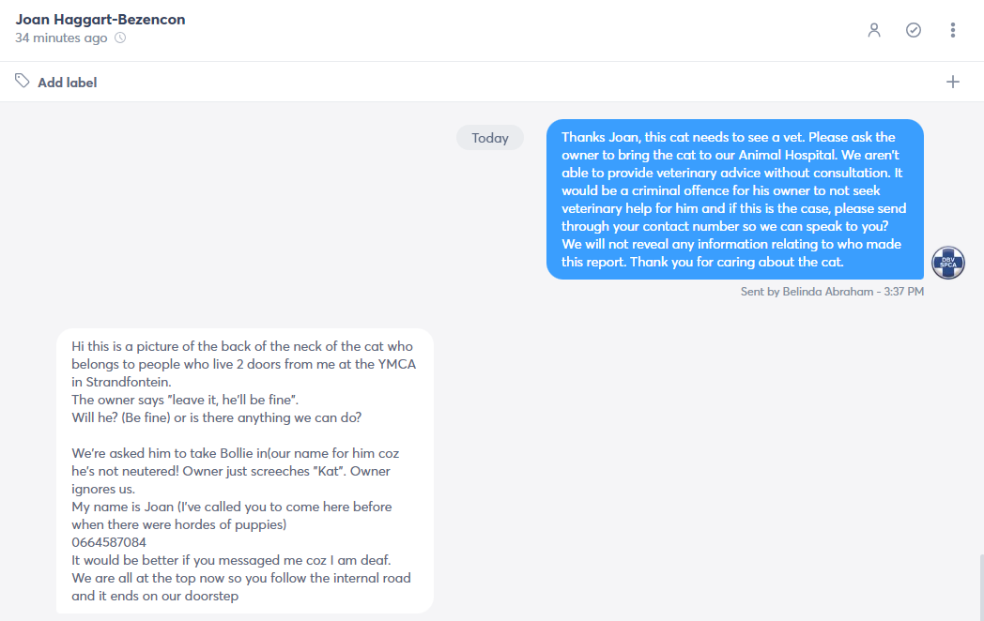Click the plus icon on the label bar

coord(953,82)
